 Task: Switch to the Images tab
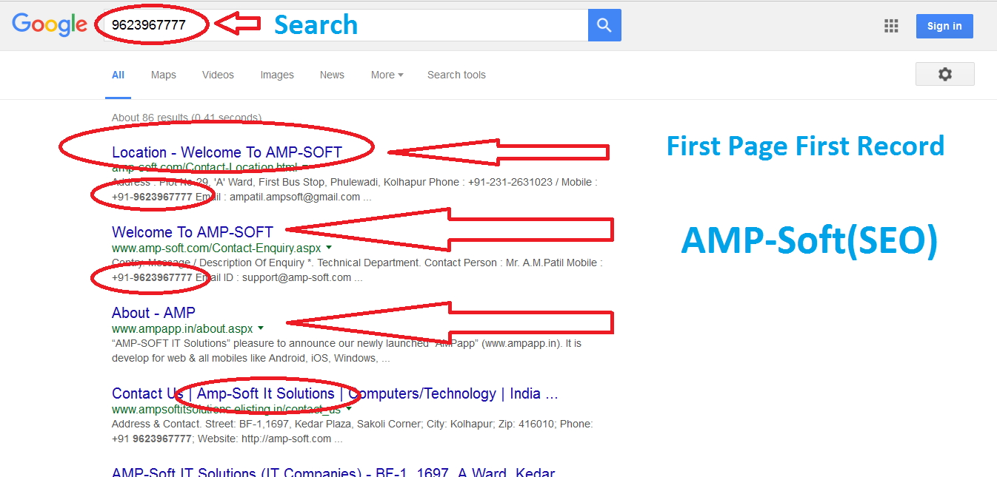click(277, 75)
